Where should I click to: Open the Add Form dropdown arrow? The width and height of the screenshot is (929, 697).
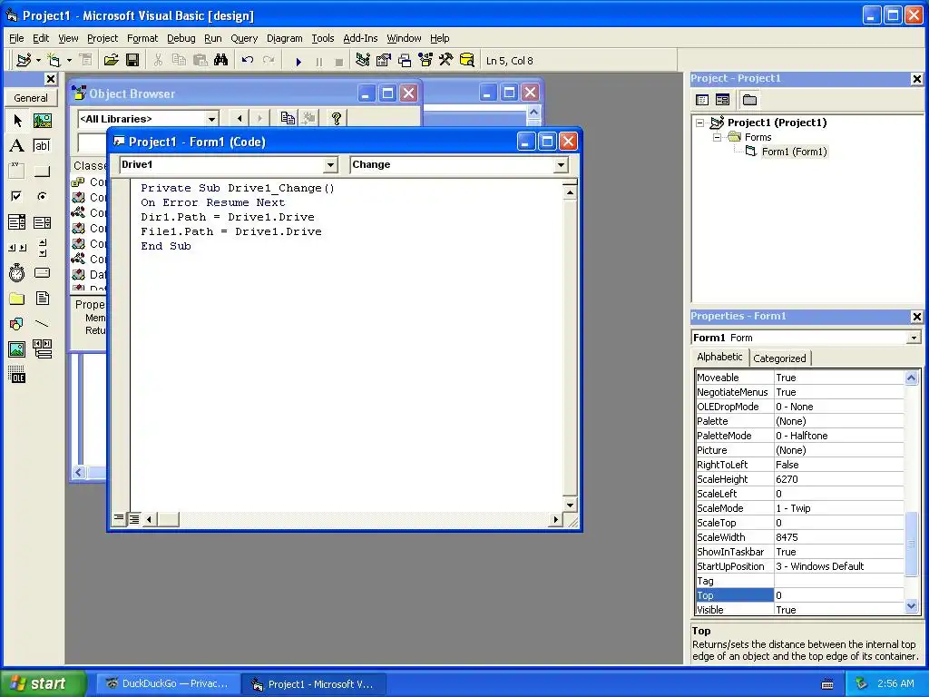pyautogui.click(x=69, y=61)
